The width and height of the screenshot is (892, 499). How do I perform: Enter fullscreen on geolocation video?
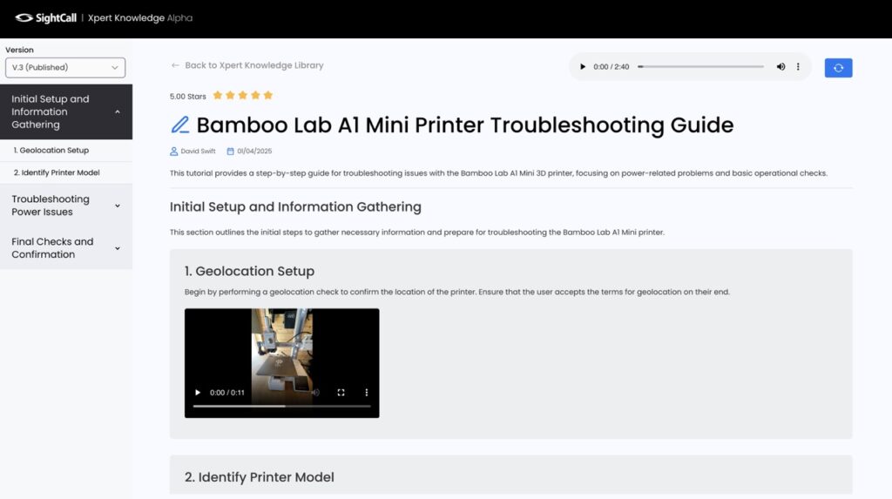(x=341, y=393)
